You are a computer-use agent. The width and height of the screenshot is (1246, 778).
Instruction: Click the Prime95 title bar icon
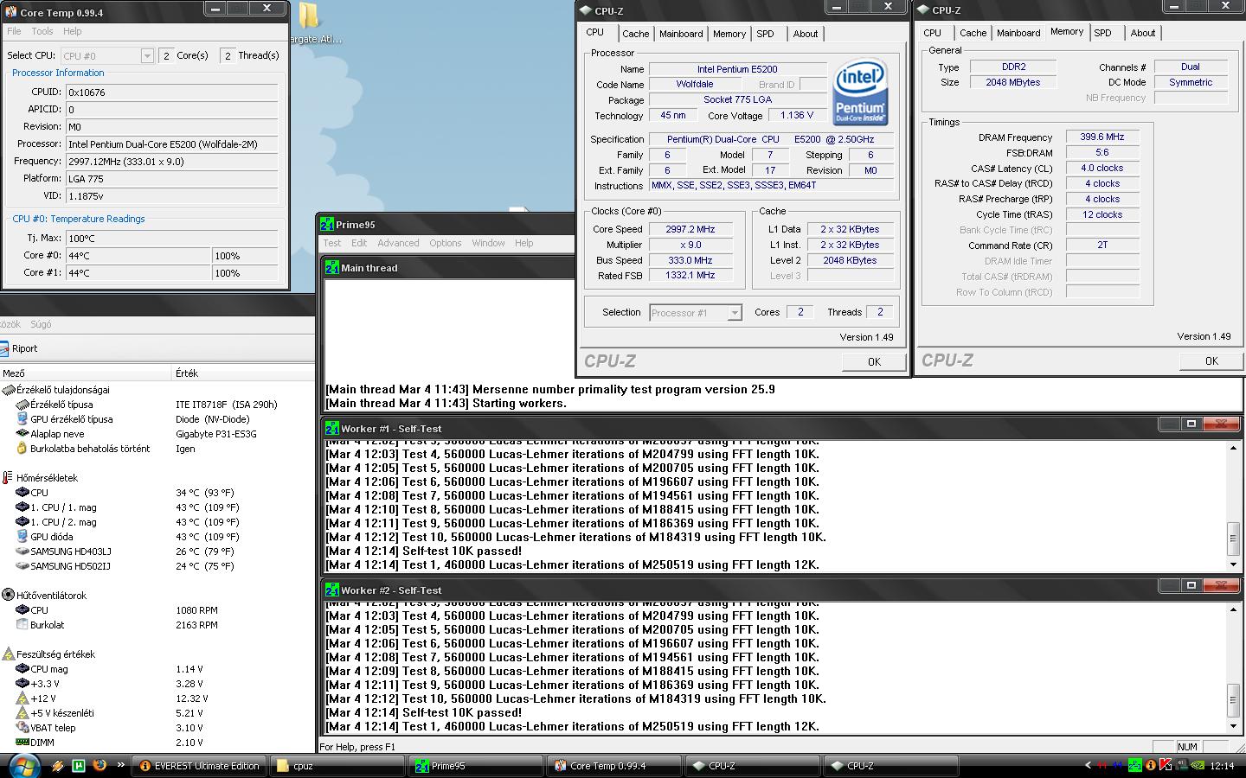point(327,224)
